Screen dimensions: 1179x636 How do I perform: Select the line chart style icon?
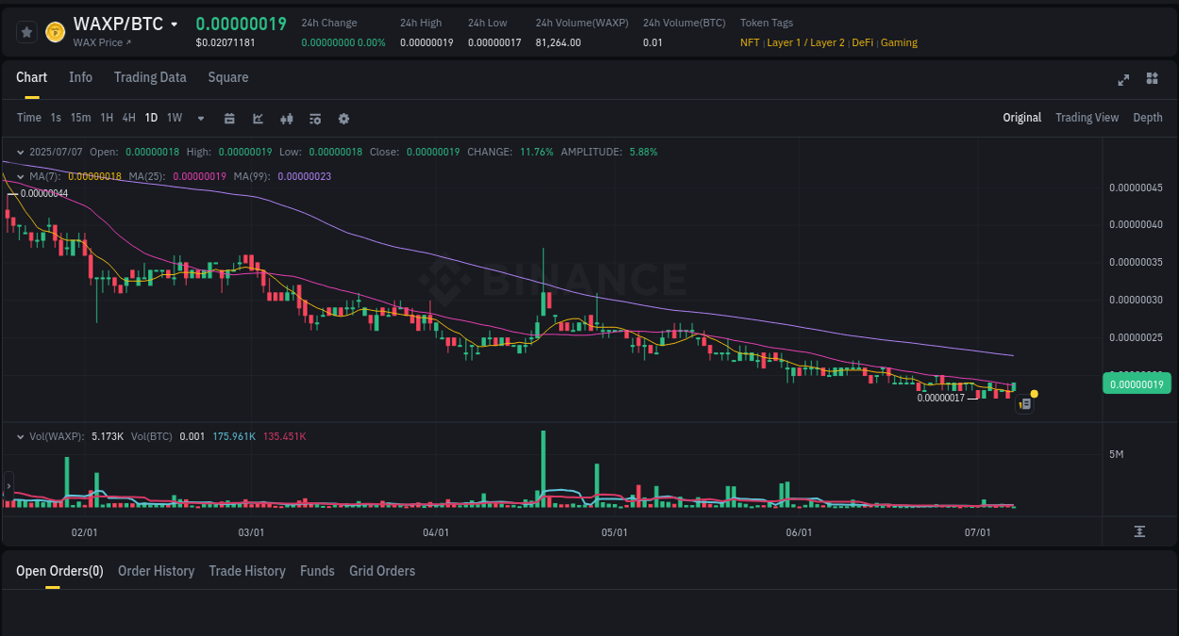[257, 118]
